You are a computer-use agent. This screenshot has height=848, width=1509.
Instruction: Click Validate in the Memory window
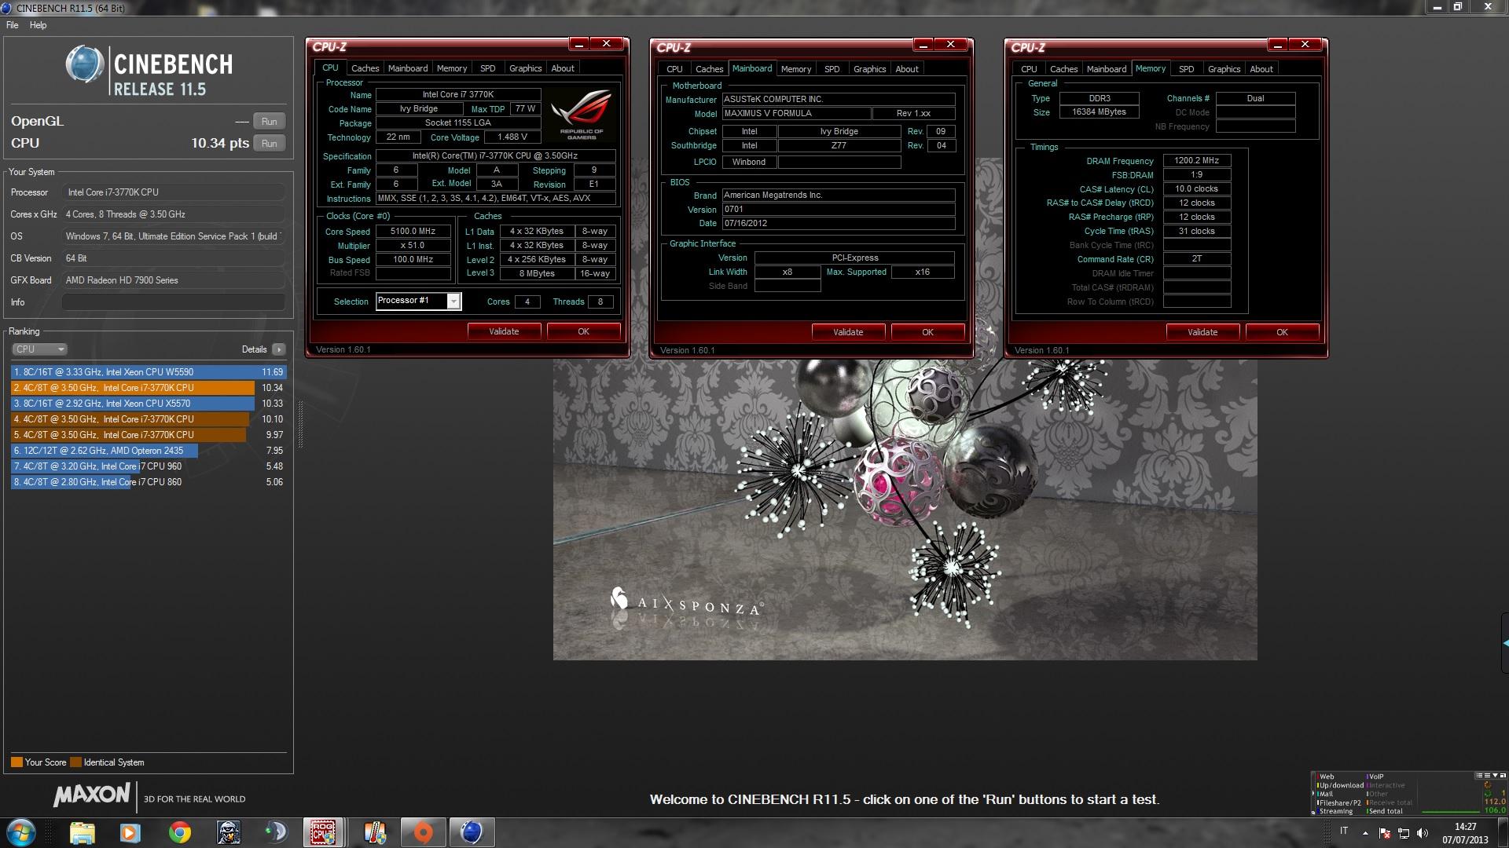[x=1202, y=332]
